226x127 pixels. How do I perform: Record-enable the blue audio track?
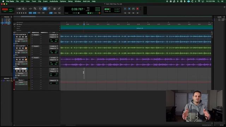click(x=17, y=37)
